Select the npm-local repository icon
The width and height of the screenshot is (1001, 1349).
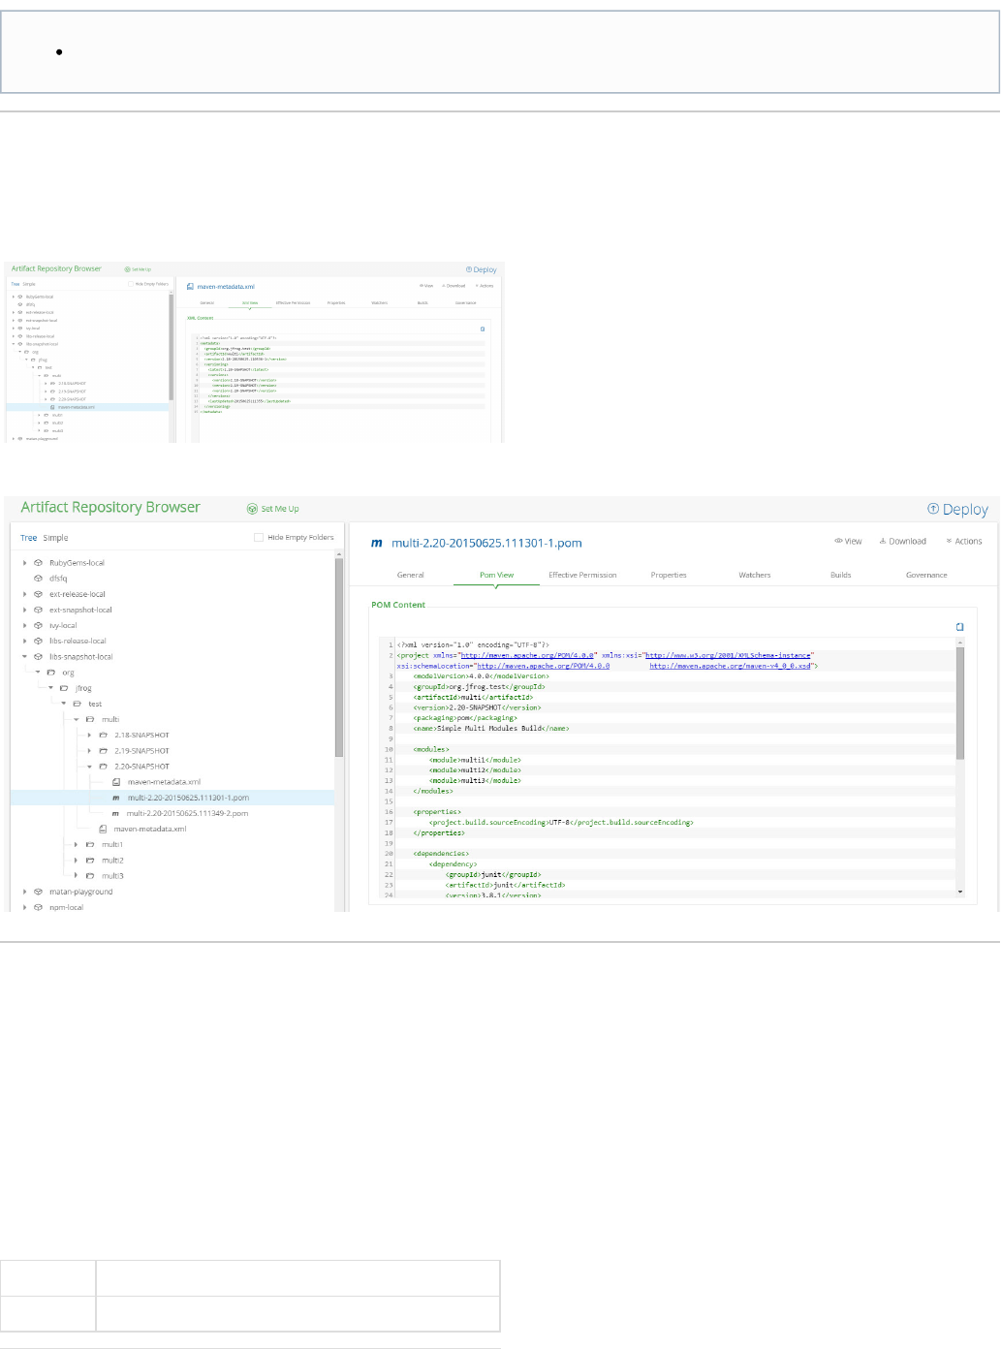pos(38,907)
